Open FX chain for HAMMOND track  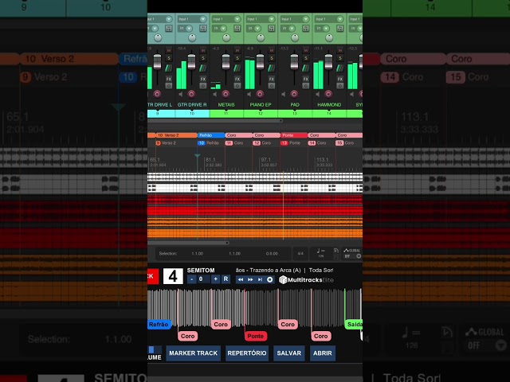pyautogui.click(x=340, y=79)
